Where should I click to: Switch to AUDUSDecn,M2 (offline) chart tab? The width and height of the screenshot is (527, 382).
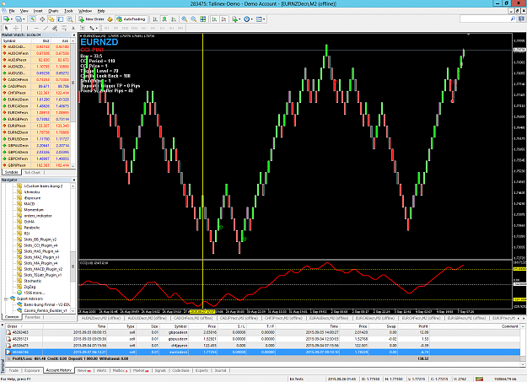pyautogui.click(x=147, y=318)
